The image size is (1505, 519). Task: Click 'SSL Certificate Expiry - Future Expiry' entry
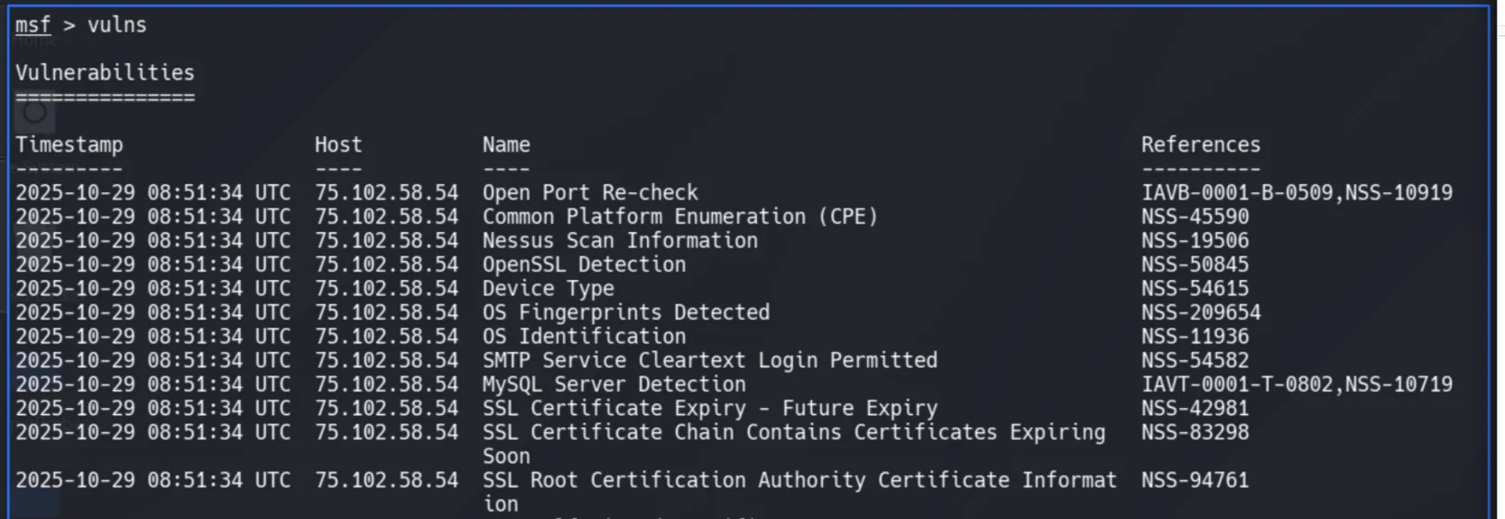[x=710, y=408]
